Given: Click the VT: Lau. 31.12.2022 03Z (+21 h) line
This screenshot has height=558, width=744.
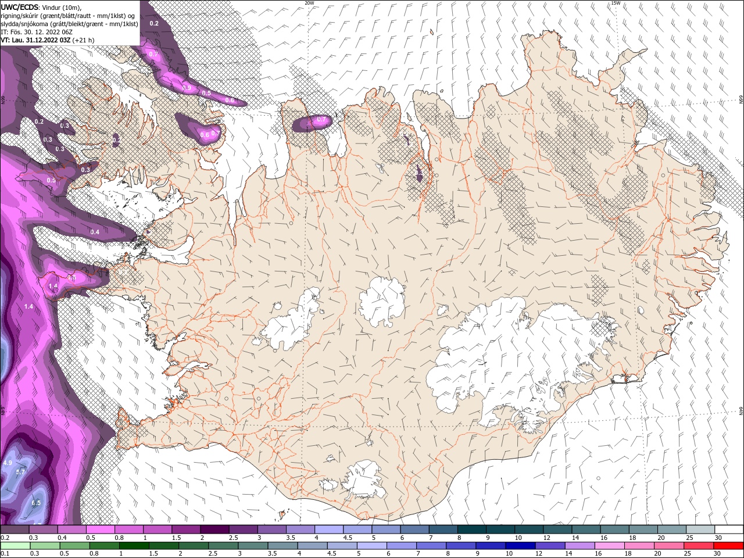Looking at the screenshot, I should click(x=47, y=40).
